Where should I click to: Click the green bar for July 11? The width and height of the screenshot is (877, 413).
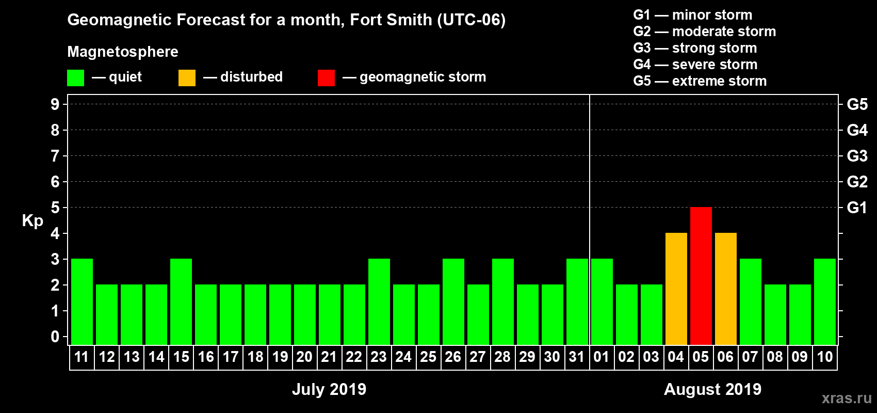[x=82, y=302]
